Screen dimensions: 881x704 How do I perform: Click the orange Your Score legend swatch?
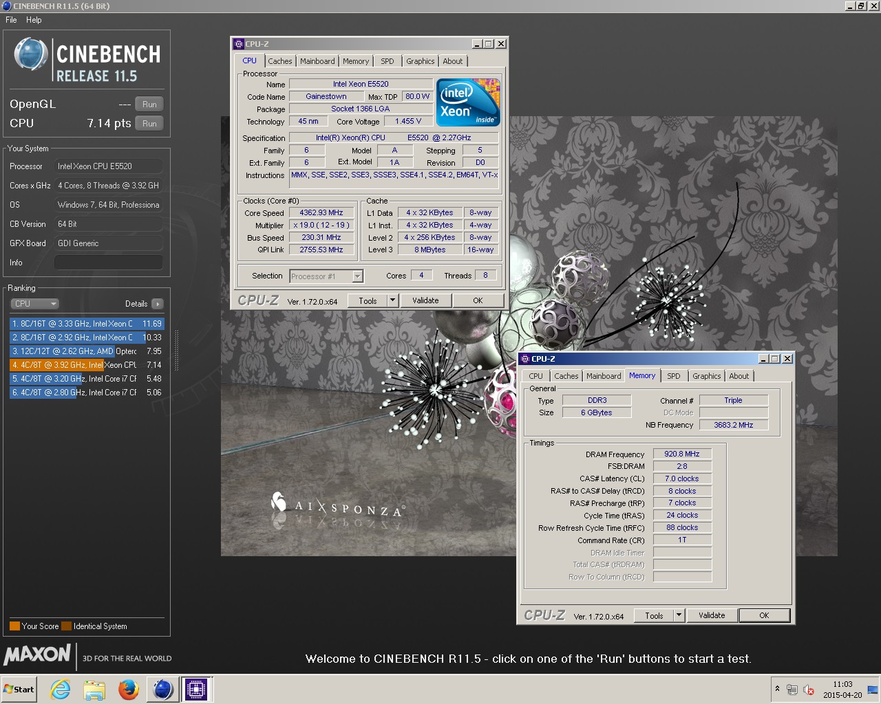click(14, 626)
